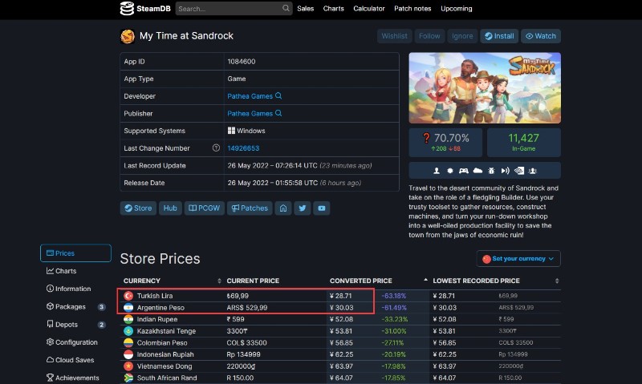The height and width of the screenshot is (384, 642).
Task: Click the Install button
Action: pyautogui.click(x=499, y=36)
